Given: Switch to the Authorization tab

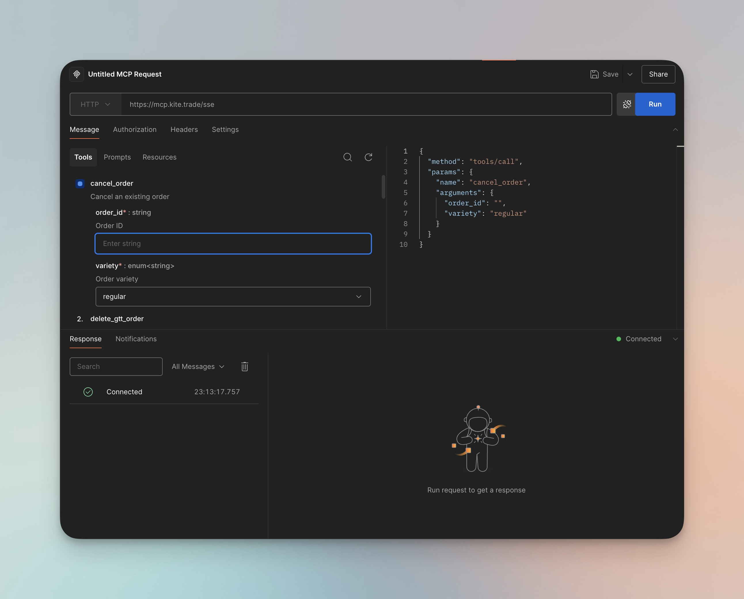Looking at the screenshot, I should pos(134,130).
